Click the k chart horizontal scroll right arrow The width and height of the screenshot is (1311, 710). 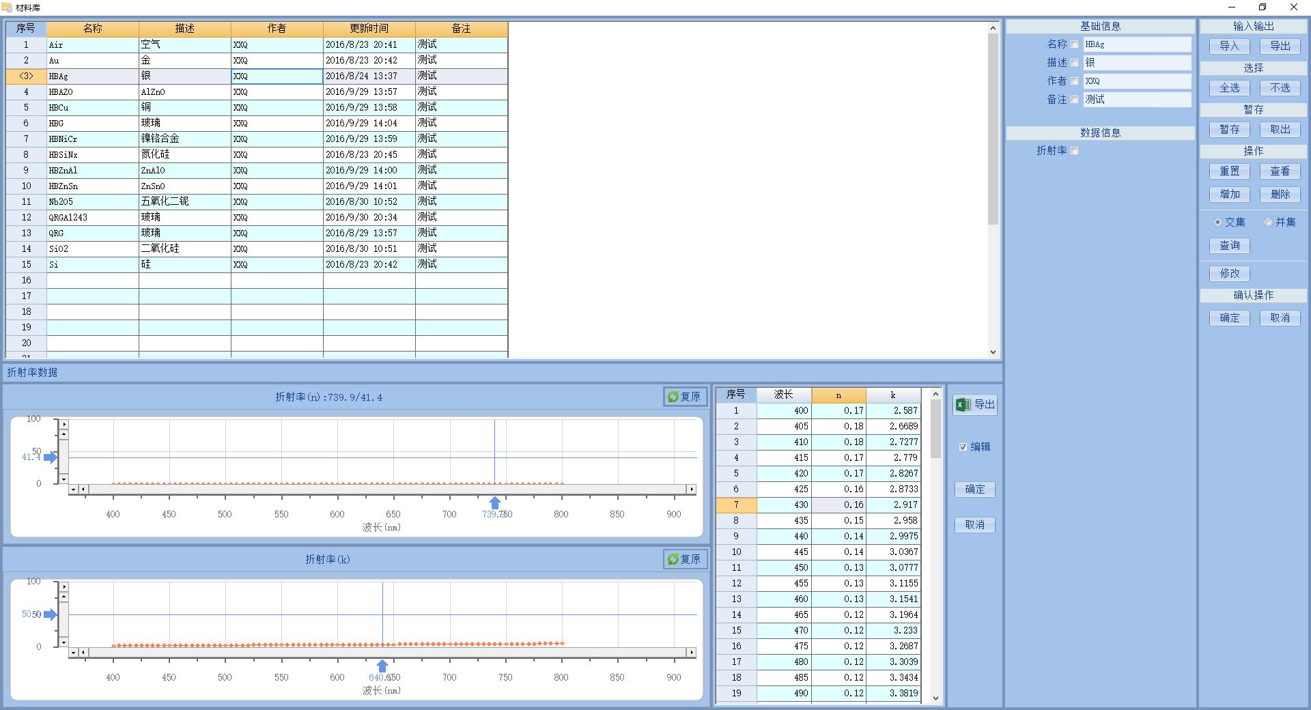pos(692,653)
